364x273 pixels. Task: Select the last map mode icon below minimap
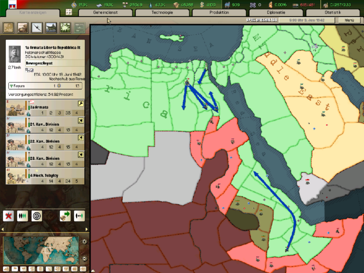(83, 269)
